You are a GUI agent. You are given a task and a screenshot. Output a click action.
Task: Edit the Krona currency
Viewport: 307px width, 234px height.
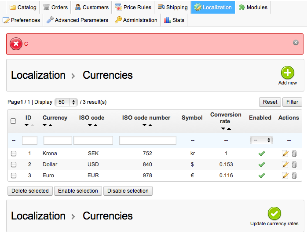285,154
